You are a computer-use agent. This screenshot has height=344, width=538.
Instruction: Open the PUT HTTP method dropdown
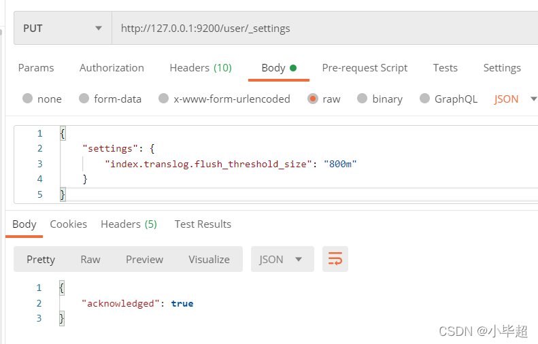coord(63,28)
